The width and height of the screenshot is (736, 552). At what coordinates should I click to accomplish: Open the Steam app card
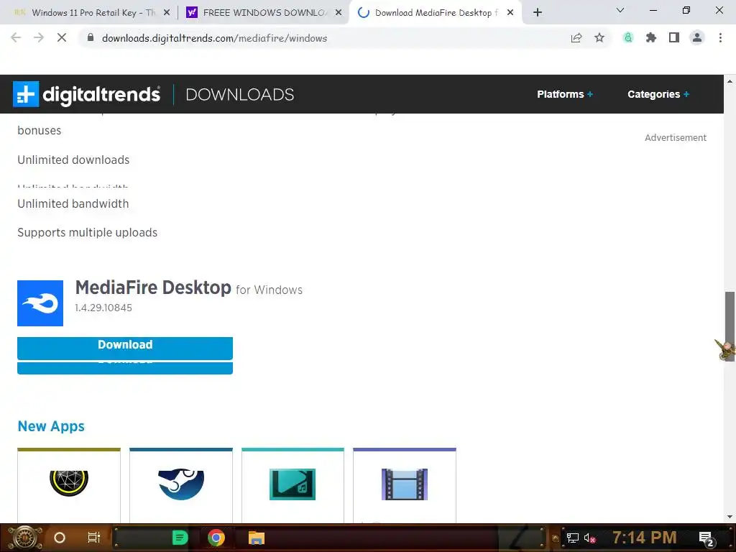tap(181, 485)
